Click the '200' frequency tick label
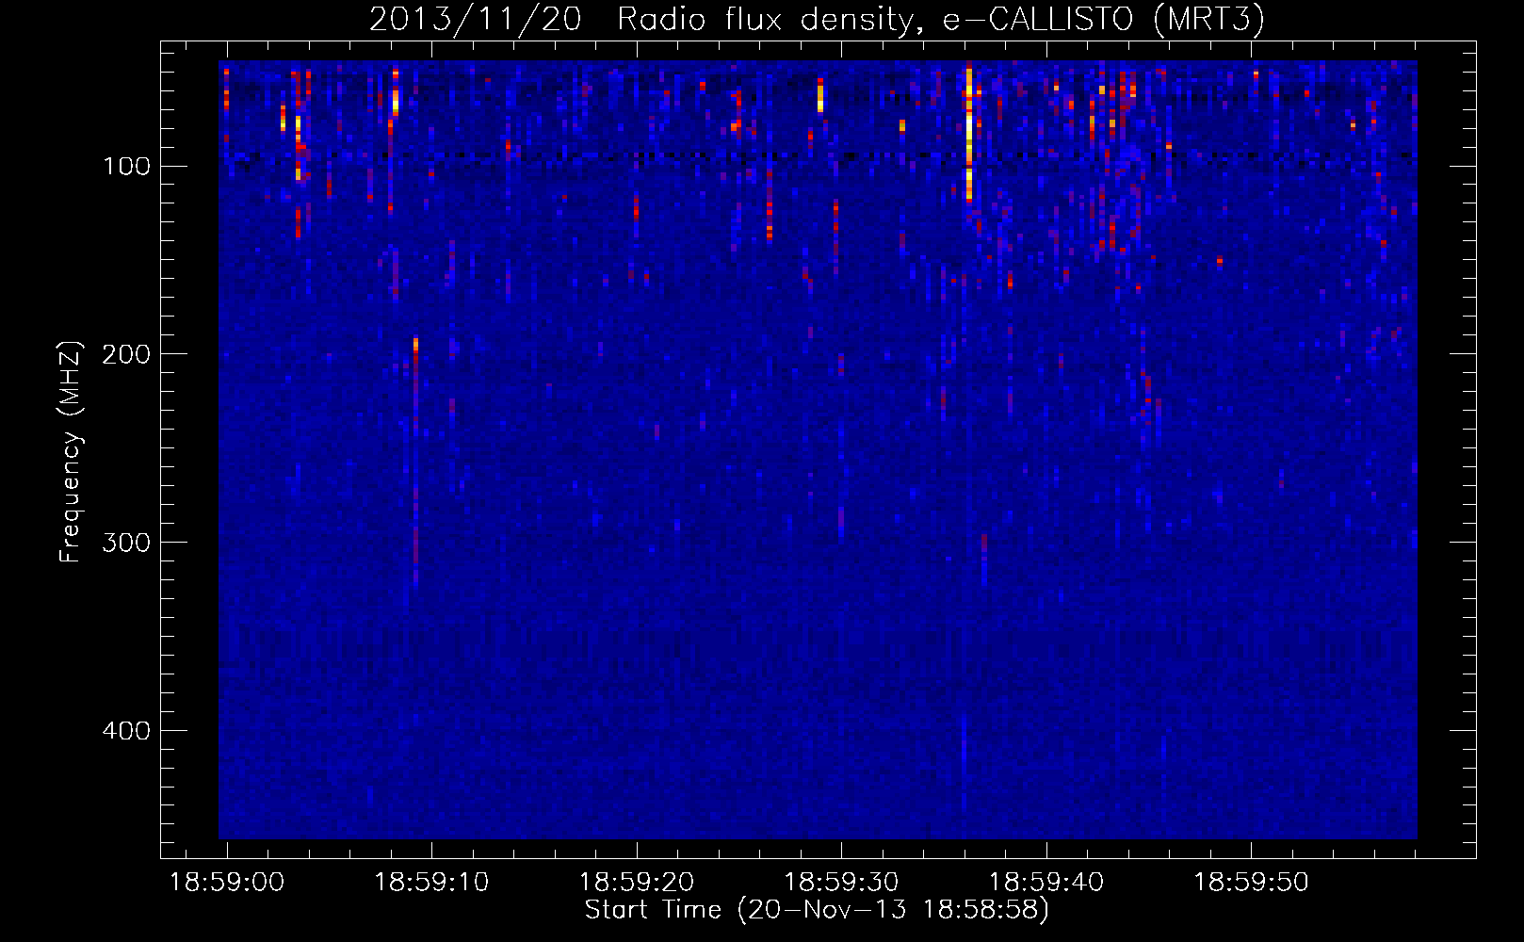Screen dimensions: 1524x942 coord(126,354)
